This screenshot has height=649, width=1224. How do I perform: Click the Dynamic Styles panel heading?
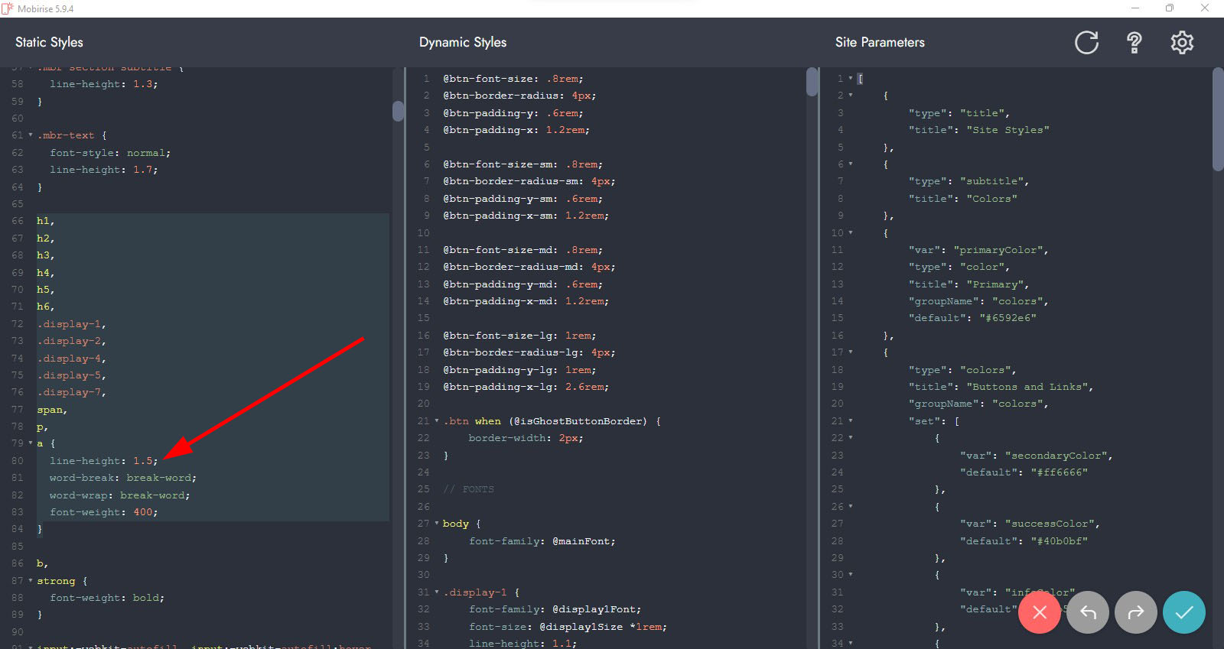pos(463,43)
